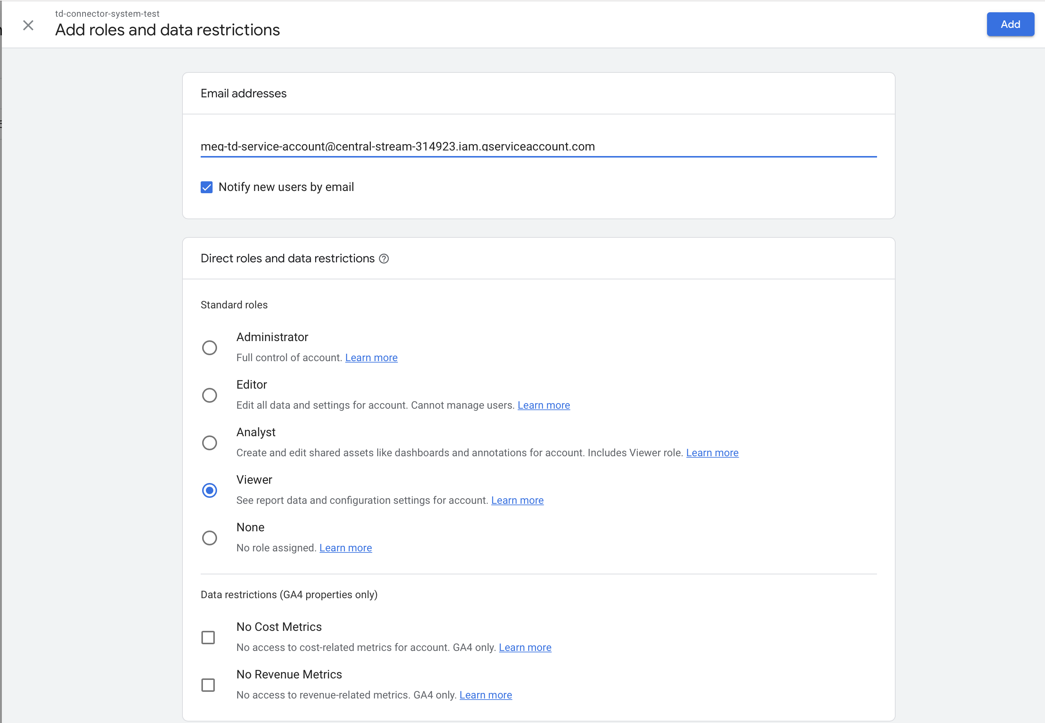Choose the Editor role radio button

209,395
